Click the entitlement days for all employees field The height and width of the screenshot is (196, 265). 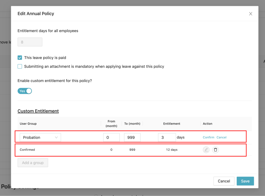click(30, 42)
